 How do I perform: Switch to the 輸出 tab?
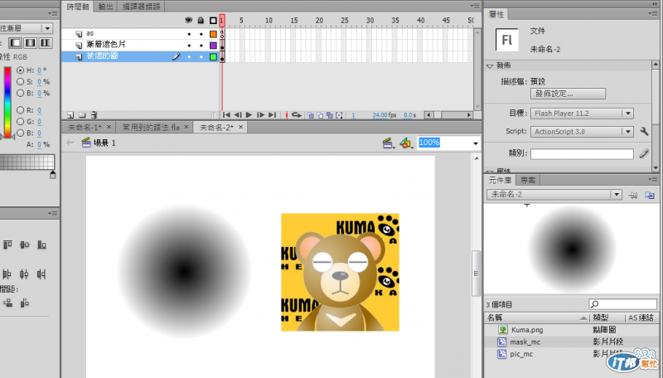[106, 7]
